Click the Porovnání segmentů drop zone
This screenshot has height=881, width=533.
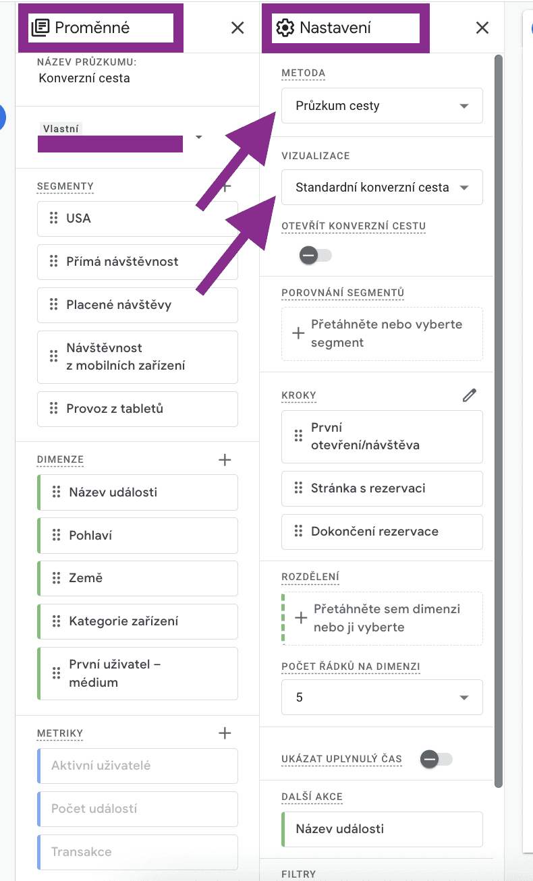pyautogui.click(x=382, y=334)
